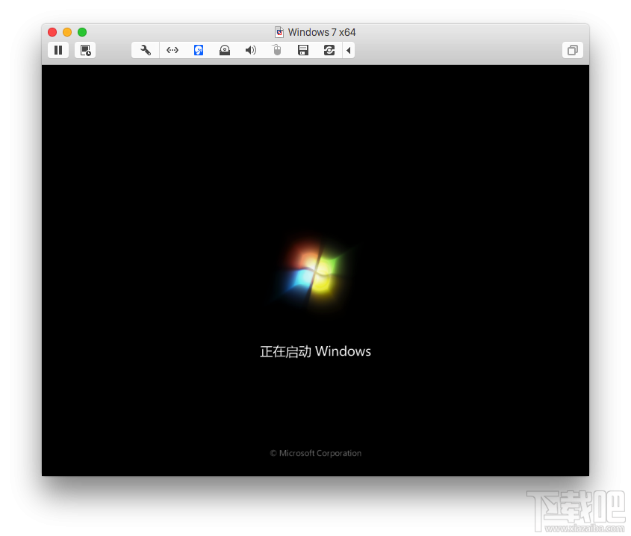This screenshot has width=631, height=536.
Task: Click the 下载吧 watermark logo
Action: pos(575,507)
